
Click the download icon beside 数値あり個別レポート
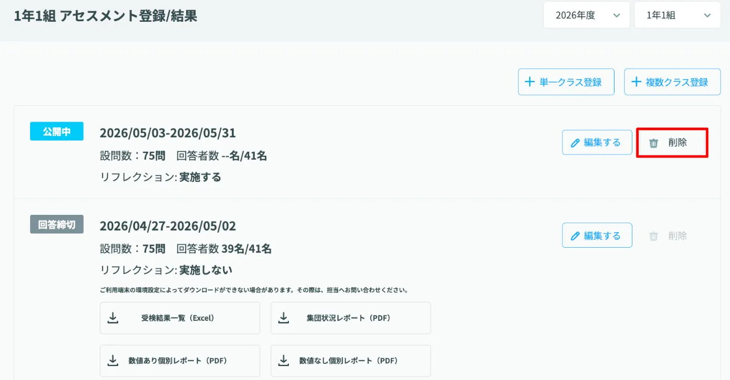pyautogui.click(x=113, y=360)
